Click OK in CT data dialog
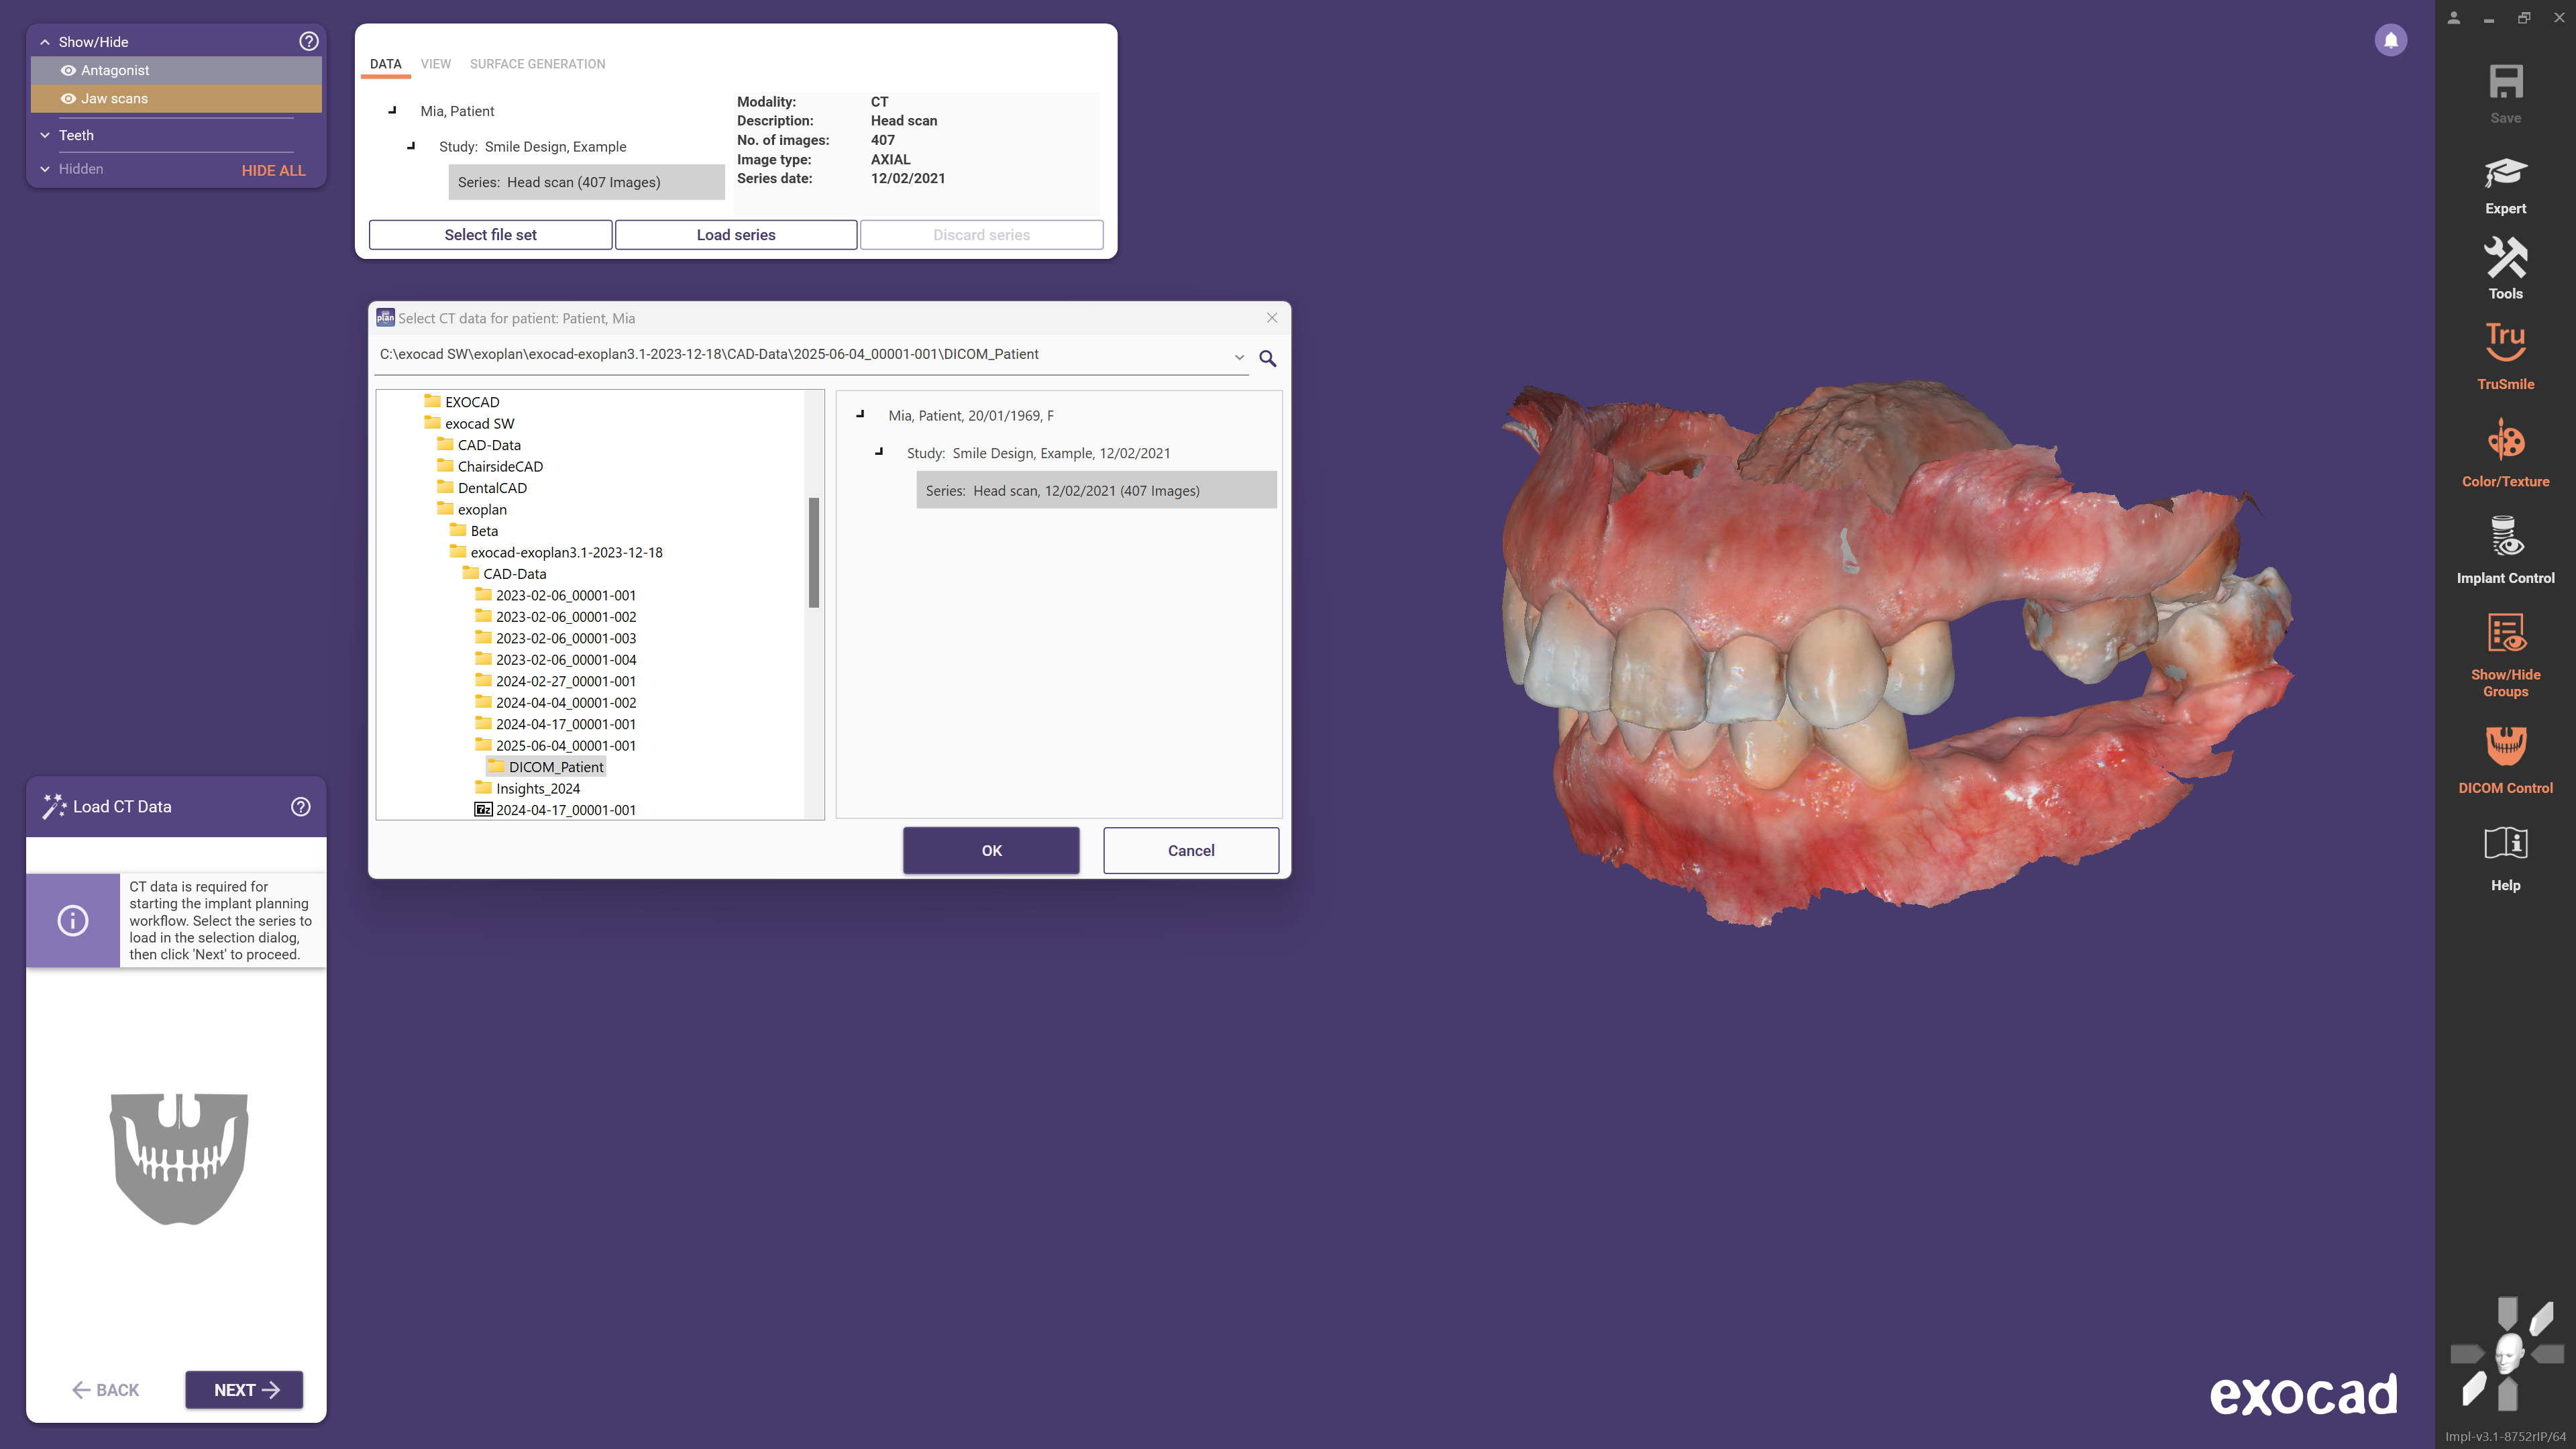The image size is (2576, 1449). (990, 850)
